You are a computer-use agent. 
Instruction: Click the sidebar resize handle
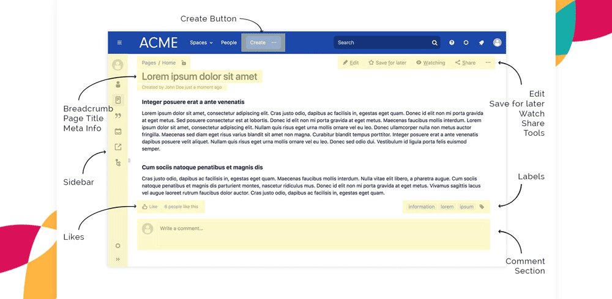click(x=129, y=160)
